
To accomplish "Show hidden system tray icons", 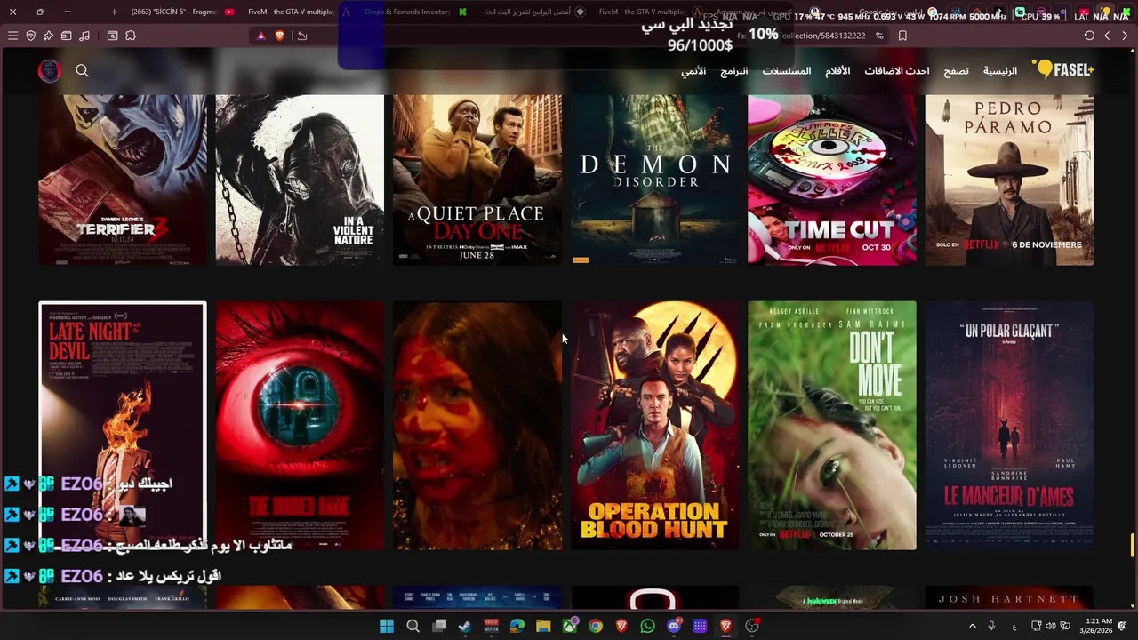I will (972, 626).
